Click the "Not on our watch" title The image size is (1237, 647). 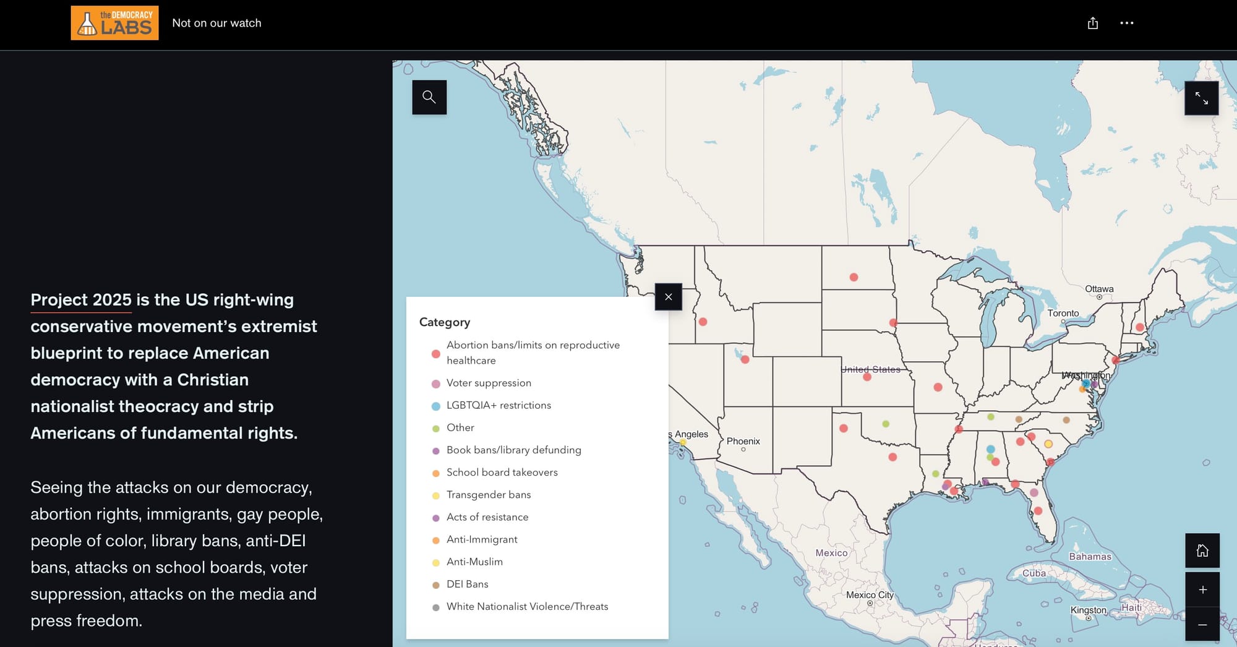click(216, 23)
